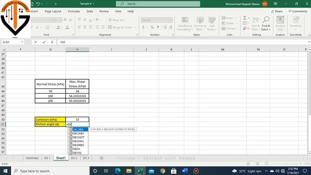Click Increase Font Size icon

click(65, 20)
